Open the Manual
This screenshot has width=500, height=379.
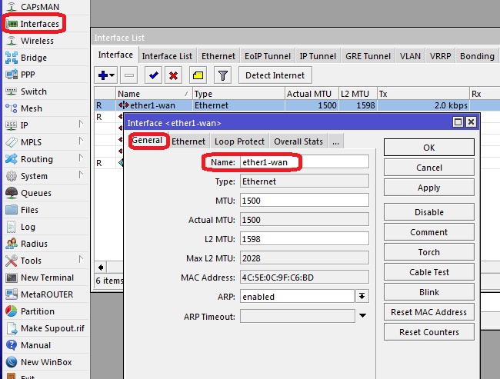tap(35, 345)
